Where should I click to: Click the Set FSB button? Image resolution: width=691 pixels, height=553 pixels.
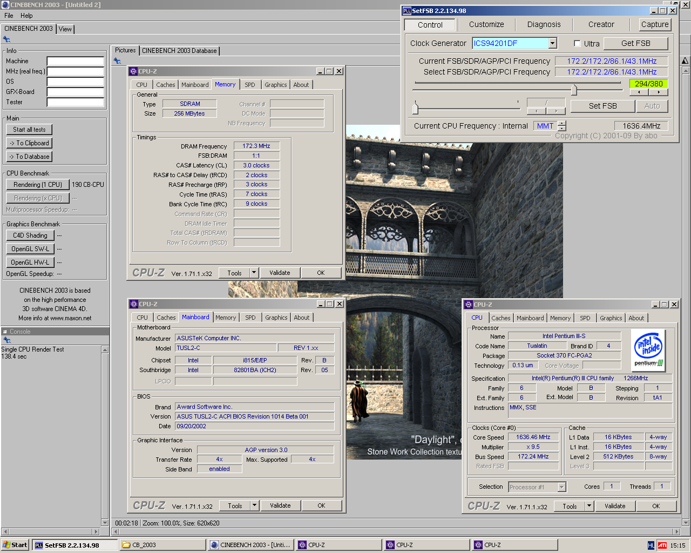pos(603,106)
